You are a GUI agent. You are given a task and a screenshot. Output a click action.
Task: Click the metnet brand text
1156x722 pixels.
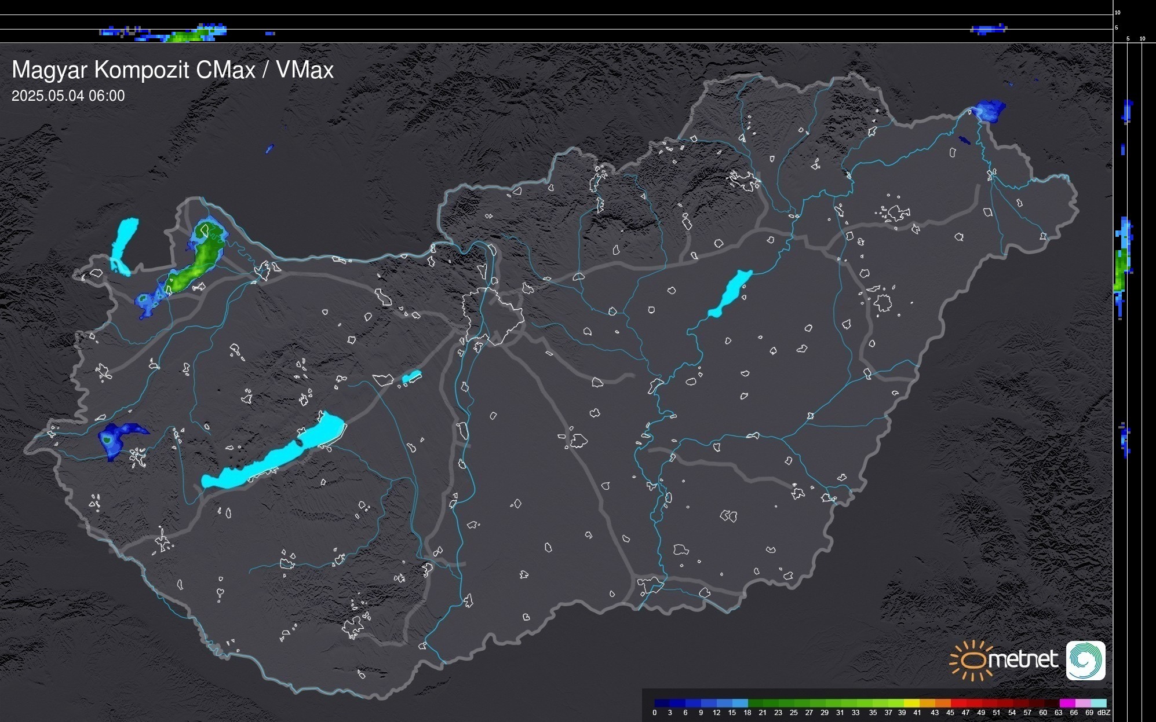tap(1022, 659)
